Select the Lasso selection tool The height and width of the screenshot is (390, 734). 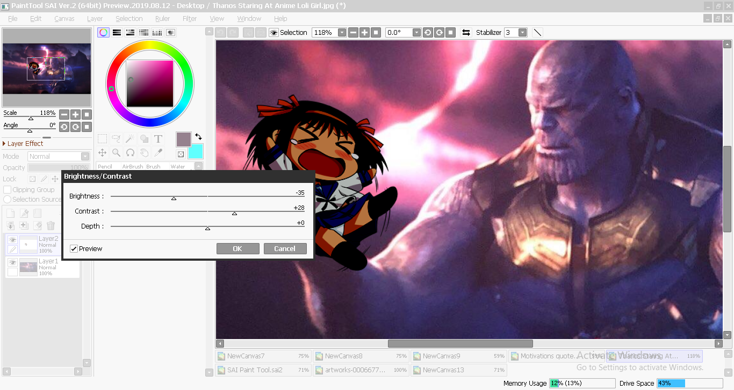pos(116,138)
